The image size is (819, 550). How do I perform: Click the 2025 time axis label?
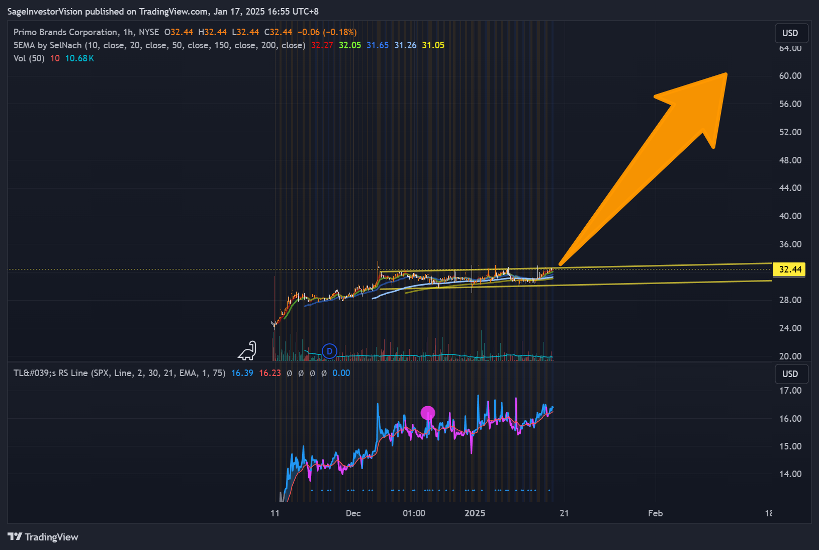pyautogui.click(x=475, y=513)
